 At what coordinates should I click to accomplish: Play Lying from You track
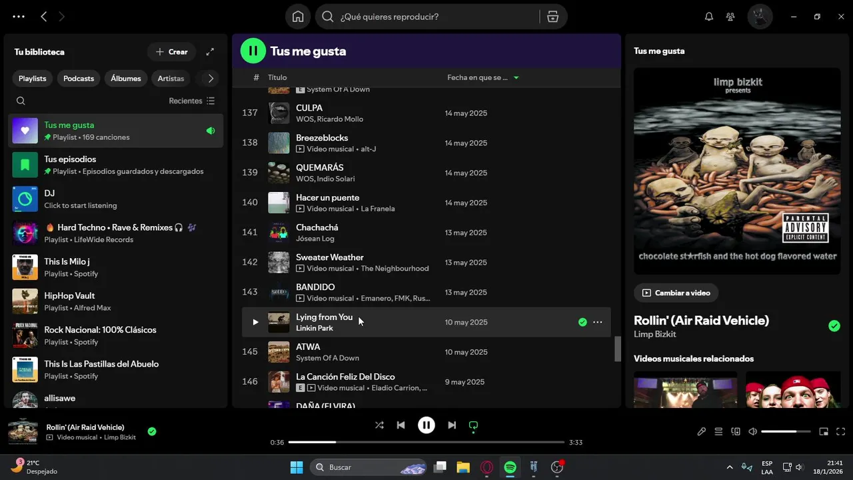click(255, 322)
